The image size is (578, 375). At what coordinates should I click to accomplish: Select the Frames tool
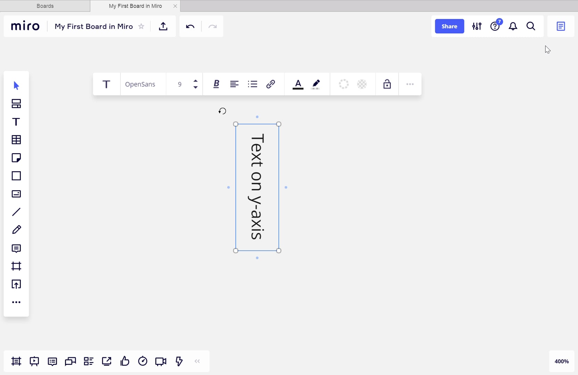16,266
